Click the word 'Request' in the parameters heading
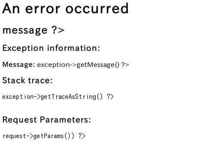The image size is (224, 158). pos(20,120)
